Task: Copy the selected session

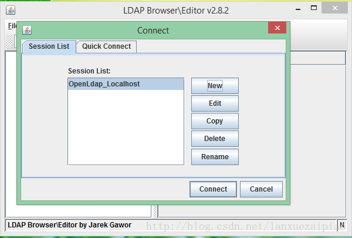Action: tap(215, 121)
